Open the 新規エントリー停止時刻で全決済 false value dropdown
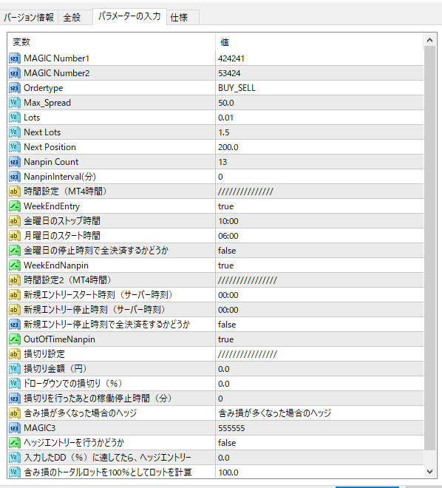The image size is (442, 488). [319, 325]
